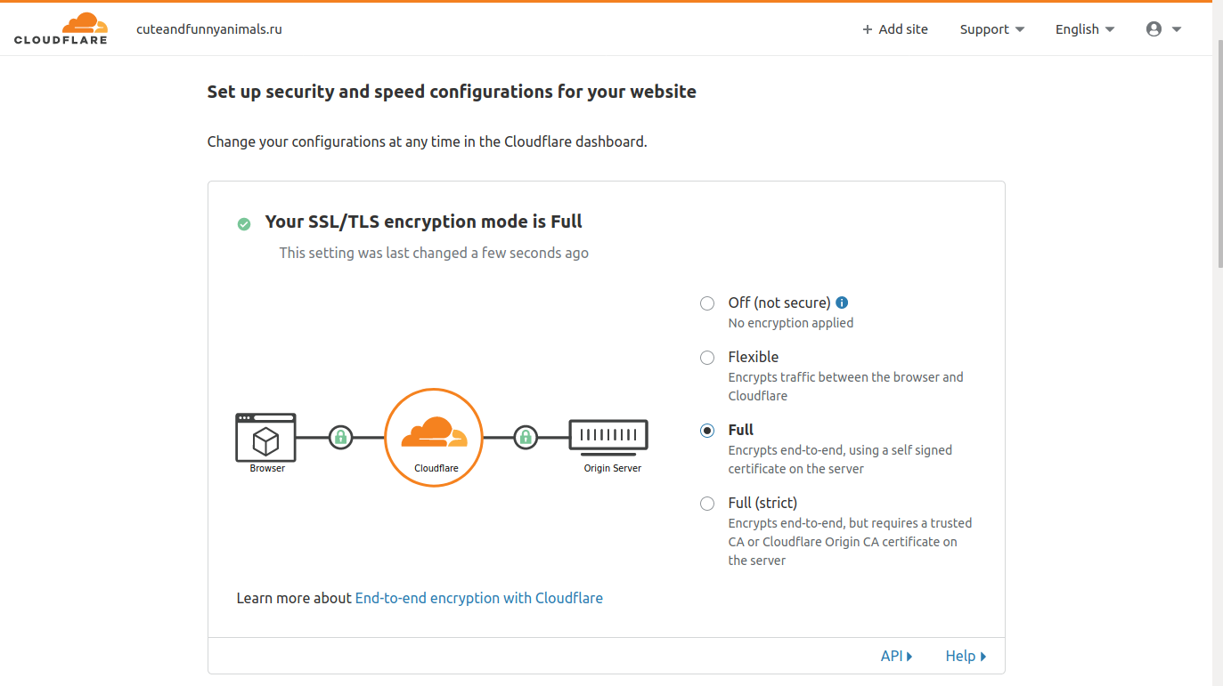Screen dimensions: 1223x686
Task: Expand the Help section
Action: tap(966, 656)
